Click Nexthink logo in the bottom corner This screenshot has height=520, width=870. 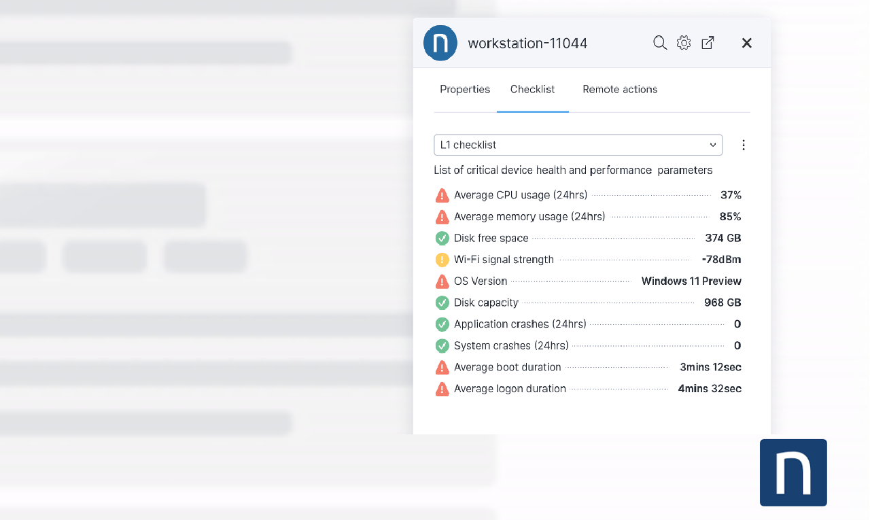(793, 472)
